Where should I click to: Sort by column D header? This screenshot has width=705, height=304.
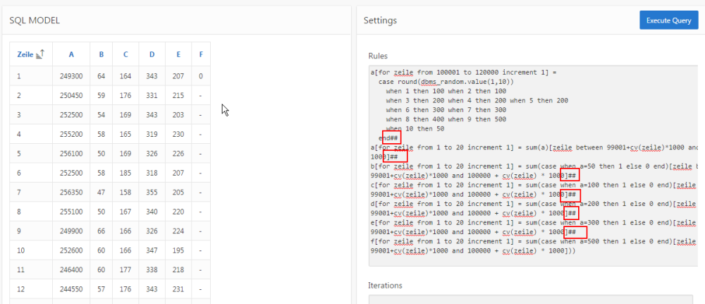[x=152, y=55]
